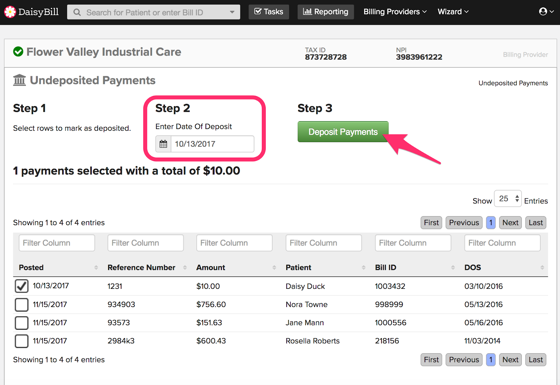This screenshot has width=560, height=385.
Task: Click the DOS column header
Action: 472,268
